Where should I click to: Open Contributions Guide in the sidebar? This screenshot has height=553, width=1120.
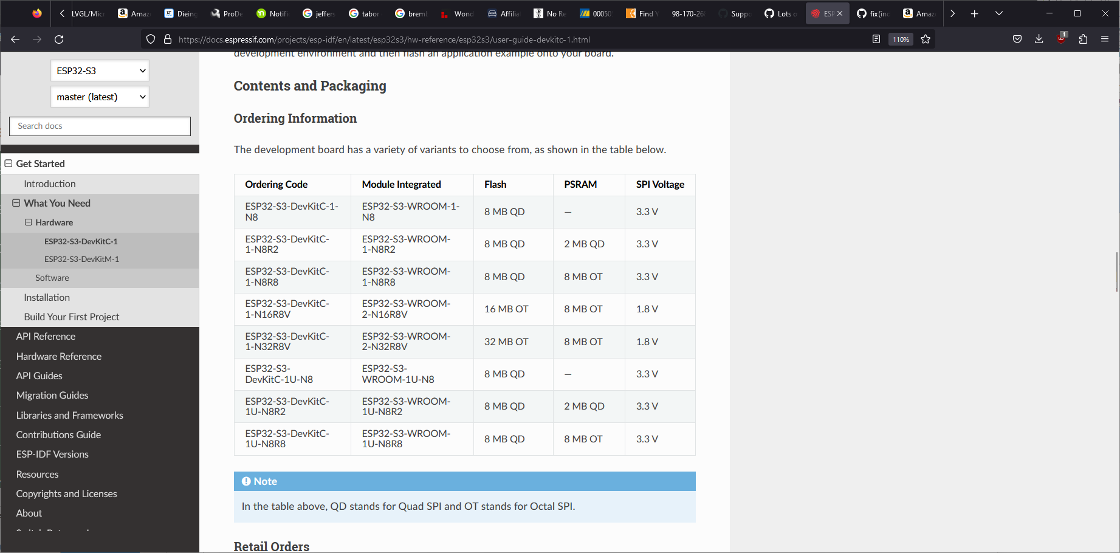[58, 434]
